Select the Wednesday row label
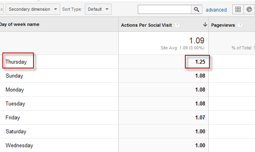 tap(19, 145)
